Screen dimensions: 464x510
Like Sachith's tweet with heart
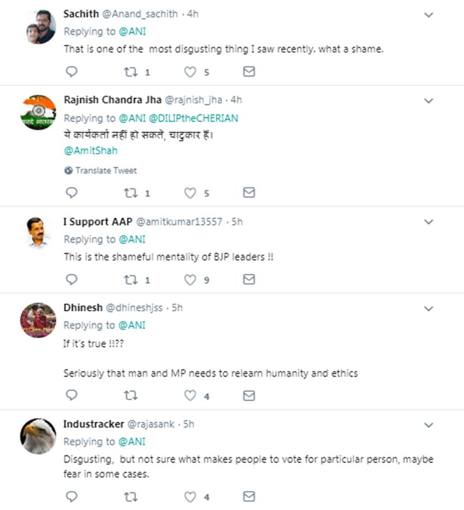[190, 71]
